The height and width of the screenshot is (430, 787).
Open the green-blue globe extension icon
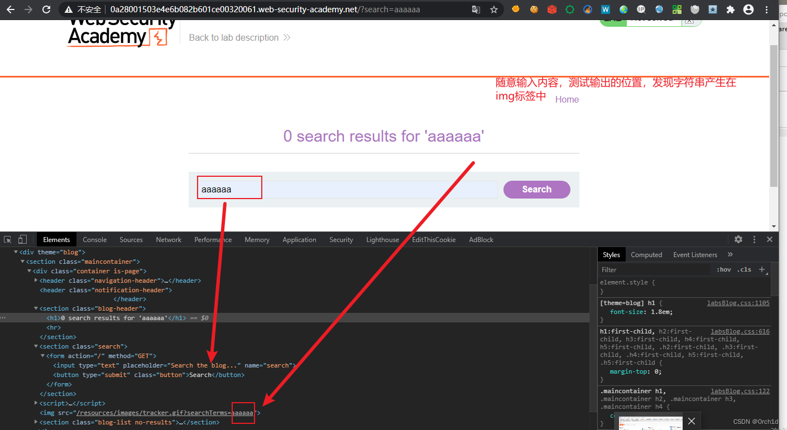click(623, 9)
